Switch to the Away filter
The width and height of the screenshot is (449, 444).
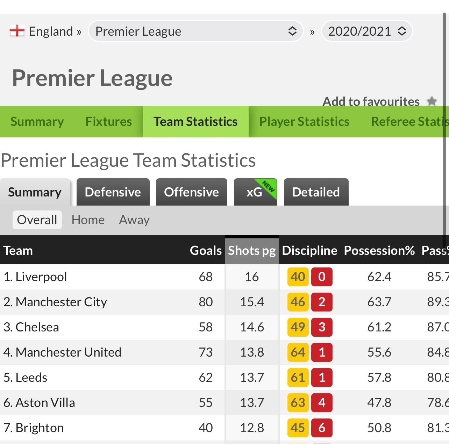[x=134, y=220]
